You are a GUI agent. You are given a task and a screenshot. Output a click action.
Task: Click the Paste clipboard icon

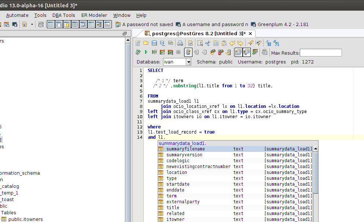(x=224, y=43)
